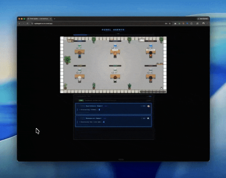Click the green-screen computer on the top-left desk

[x=79, y=47]
